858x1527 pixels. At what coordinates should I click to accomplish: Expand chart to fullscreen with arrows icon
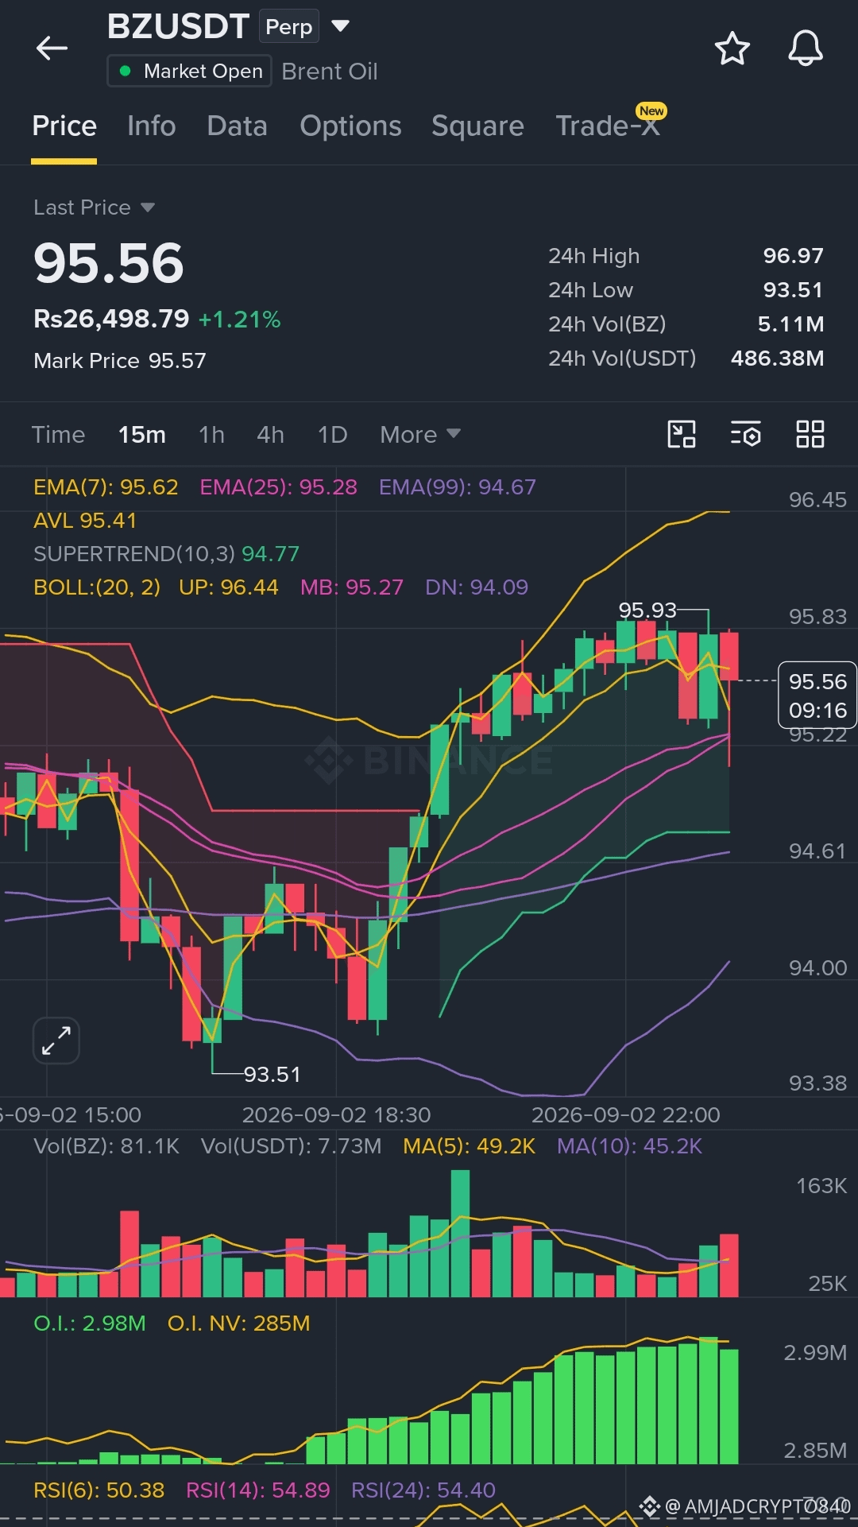(56, 1041)
